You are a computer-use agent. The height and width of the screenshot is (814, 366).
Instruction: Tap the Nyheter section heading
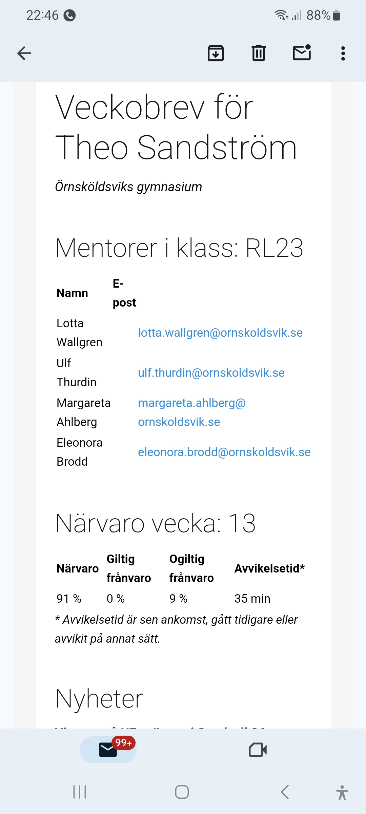tap(99, 699)
